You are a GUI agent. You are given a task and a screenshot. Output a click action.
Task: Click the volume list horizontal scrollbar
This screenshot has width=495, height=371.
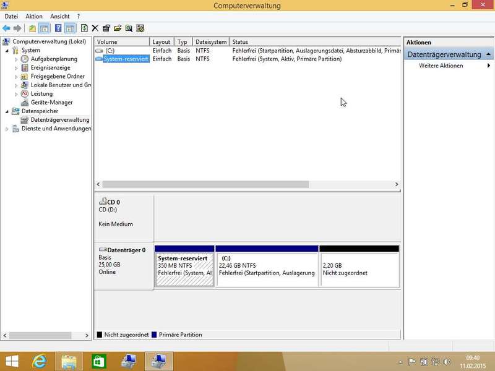tap(205, 184)
